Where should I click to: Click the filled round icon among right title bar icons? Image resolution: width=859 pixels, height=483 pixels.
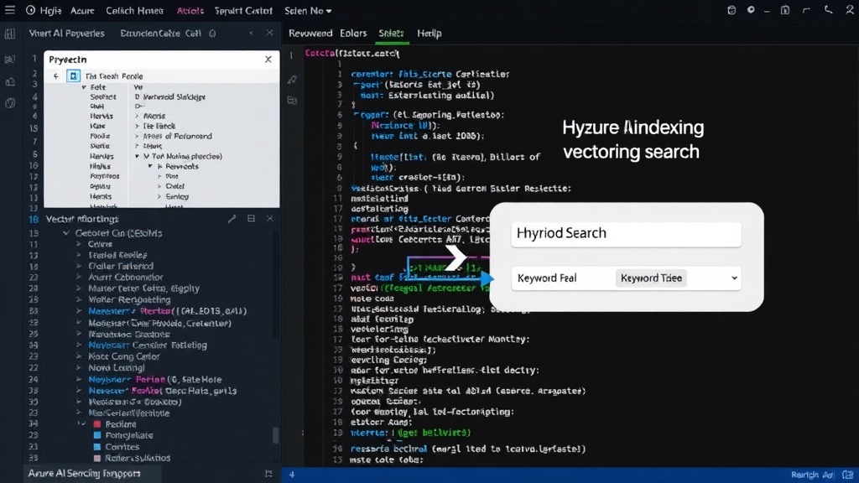(x=751, y=10)
